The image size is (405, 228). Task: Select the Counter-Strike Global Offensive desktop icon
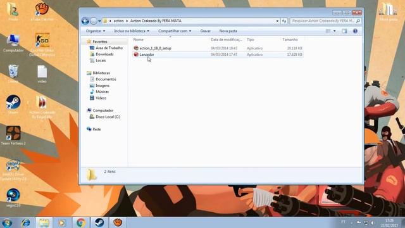pyautogui.click(x=42, y=44)
